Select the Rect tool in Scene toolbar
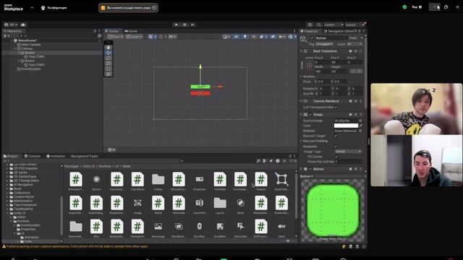463x260 pixels. point(109,69)
